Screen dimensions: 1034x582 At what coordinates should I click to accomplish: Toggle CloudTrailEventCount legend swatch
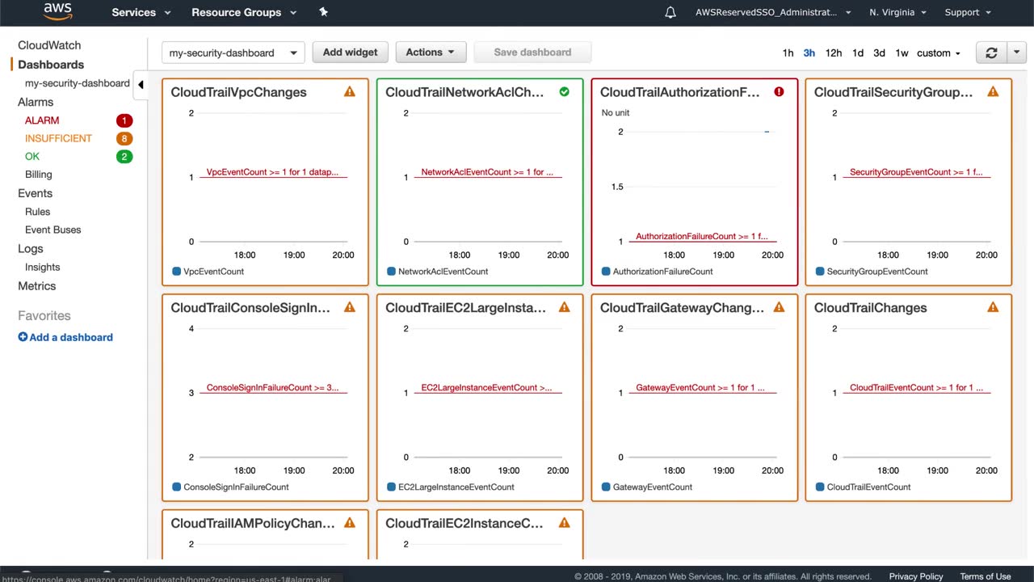(x=820, y=487)
